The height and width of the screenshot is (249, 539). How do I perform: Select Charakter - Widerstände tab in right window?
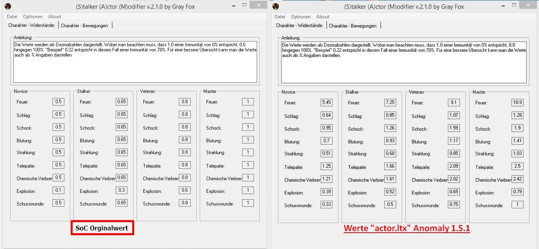click(x=300, y=25)
